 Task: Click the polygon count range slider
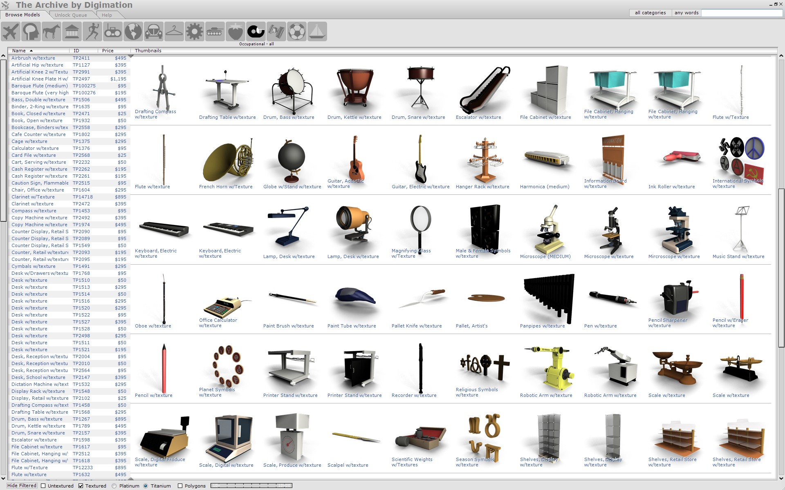tap(251, 486)
